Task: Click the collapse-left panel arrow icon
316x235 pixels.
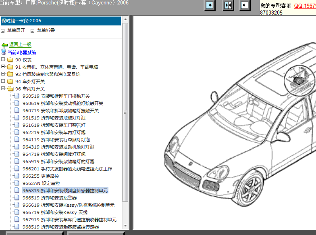Action: pyautogui.click(x=244, y=5)
